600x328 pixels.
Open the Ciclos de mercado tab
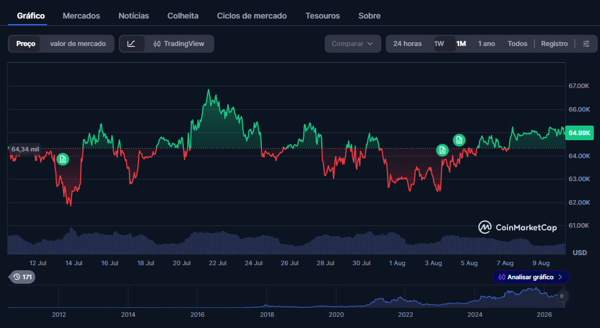click(252, 16)
